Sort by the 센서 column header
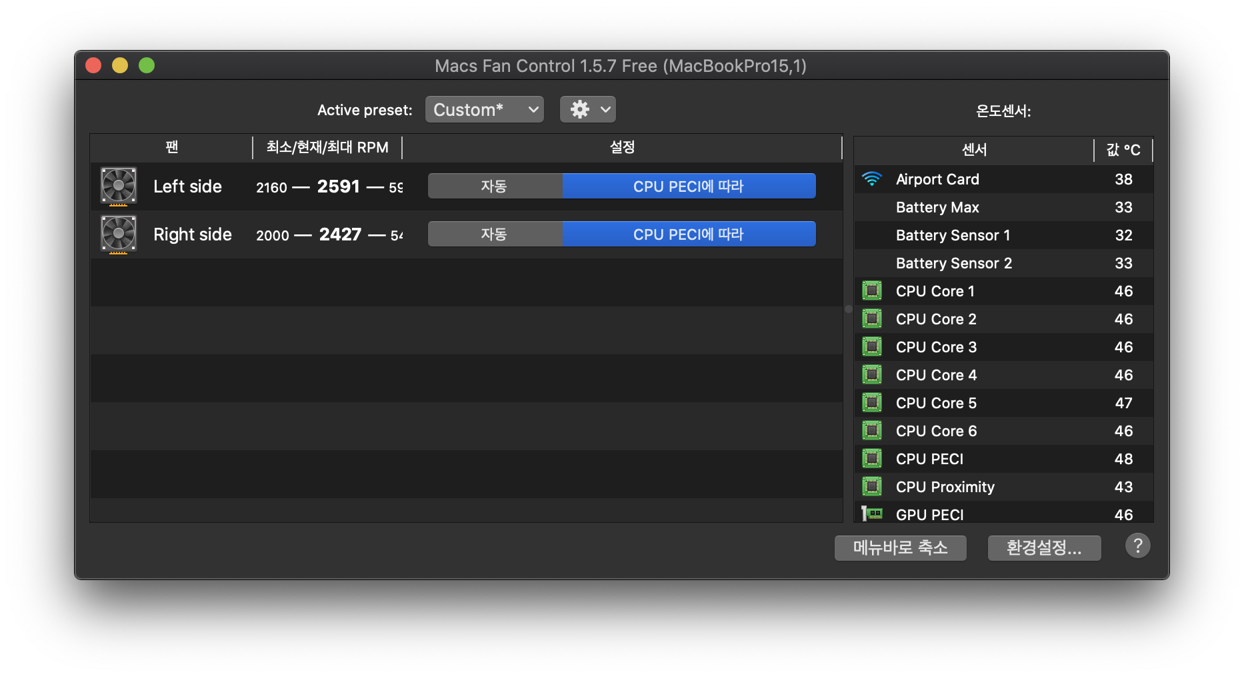Image resolution: width=1244 pixels, height=678 pixels. coord(974,150)
